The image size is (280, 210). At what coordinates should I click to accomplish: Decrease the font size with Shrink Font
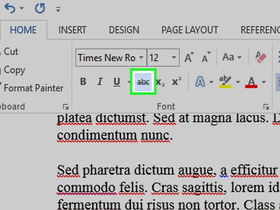coord(207,58)
